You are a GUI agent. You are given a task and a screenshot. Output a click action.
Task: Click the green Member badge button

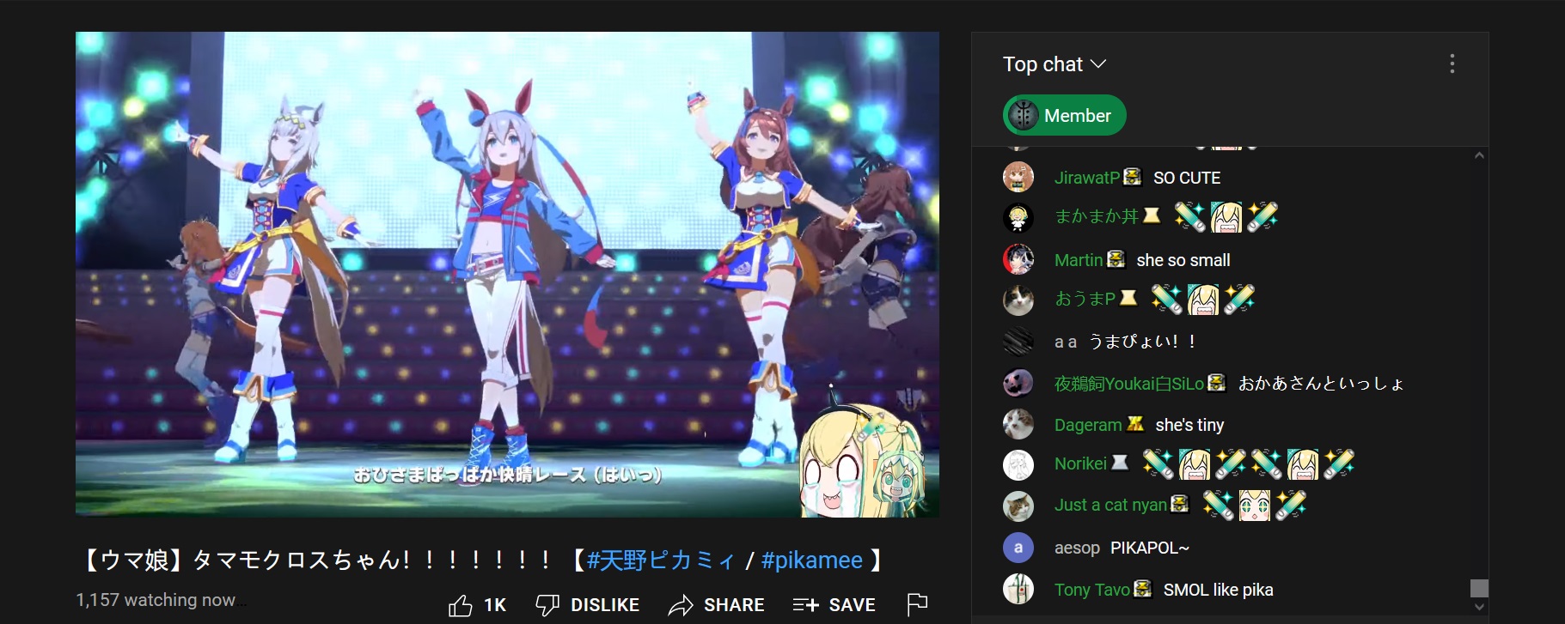[x=1065, y=115]
